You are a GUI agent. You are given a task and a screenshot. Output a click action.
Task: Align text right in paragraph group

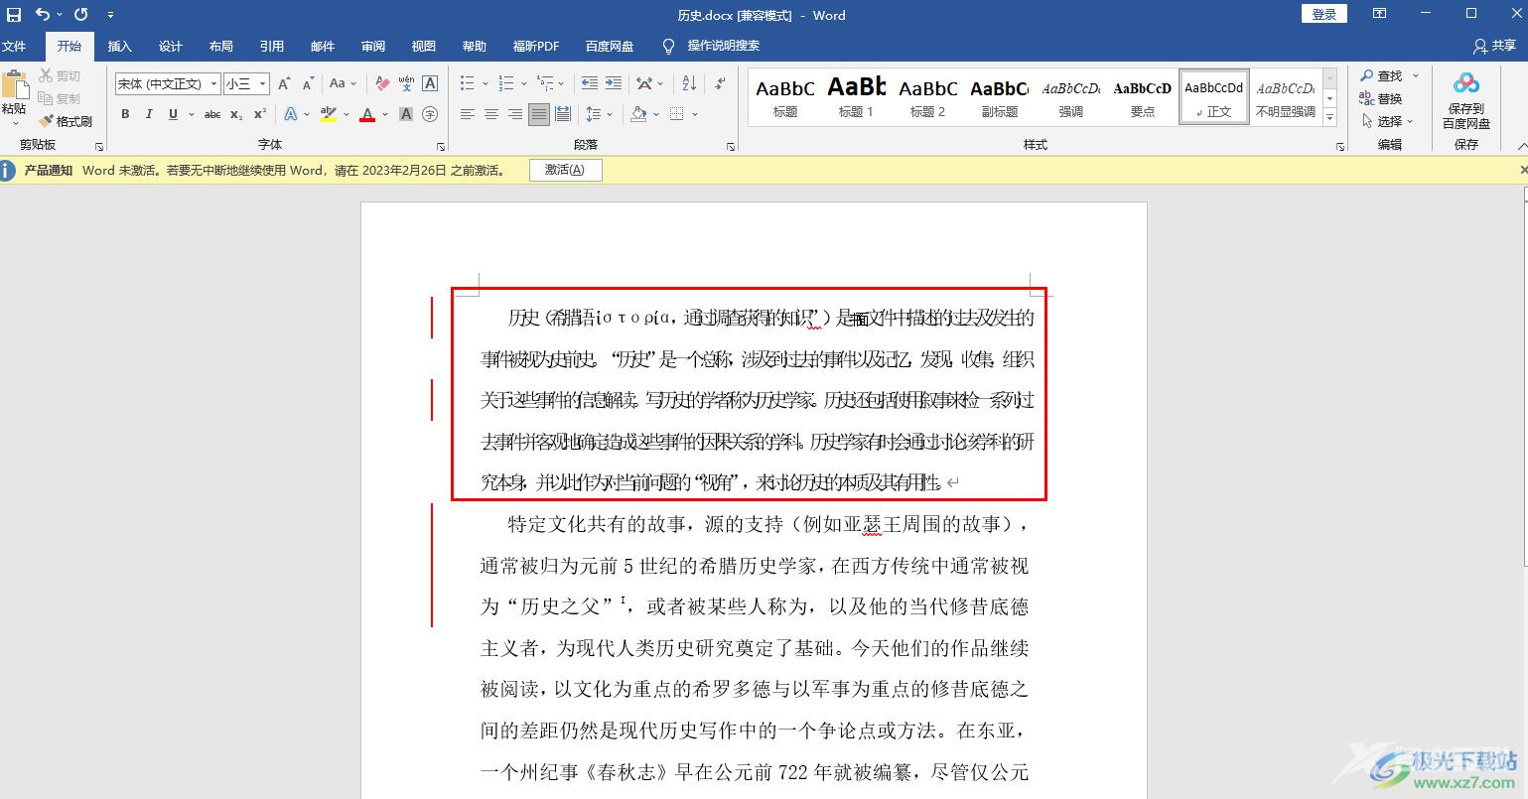(x=514, y=114)
